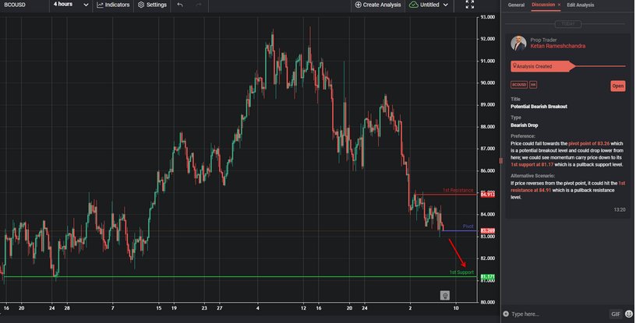Screen dimensions: 636x323
Task: Select the Discussion tab
Action: pyautogui.click(x=543, y=5)
